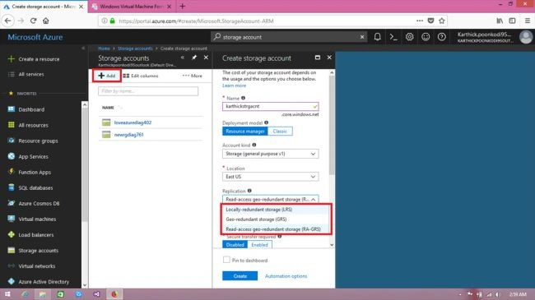The image size is (535, 300).
Task: Open the Cloud Shell icon
Action: click(x=393, y=37)
